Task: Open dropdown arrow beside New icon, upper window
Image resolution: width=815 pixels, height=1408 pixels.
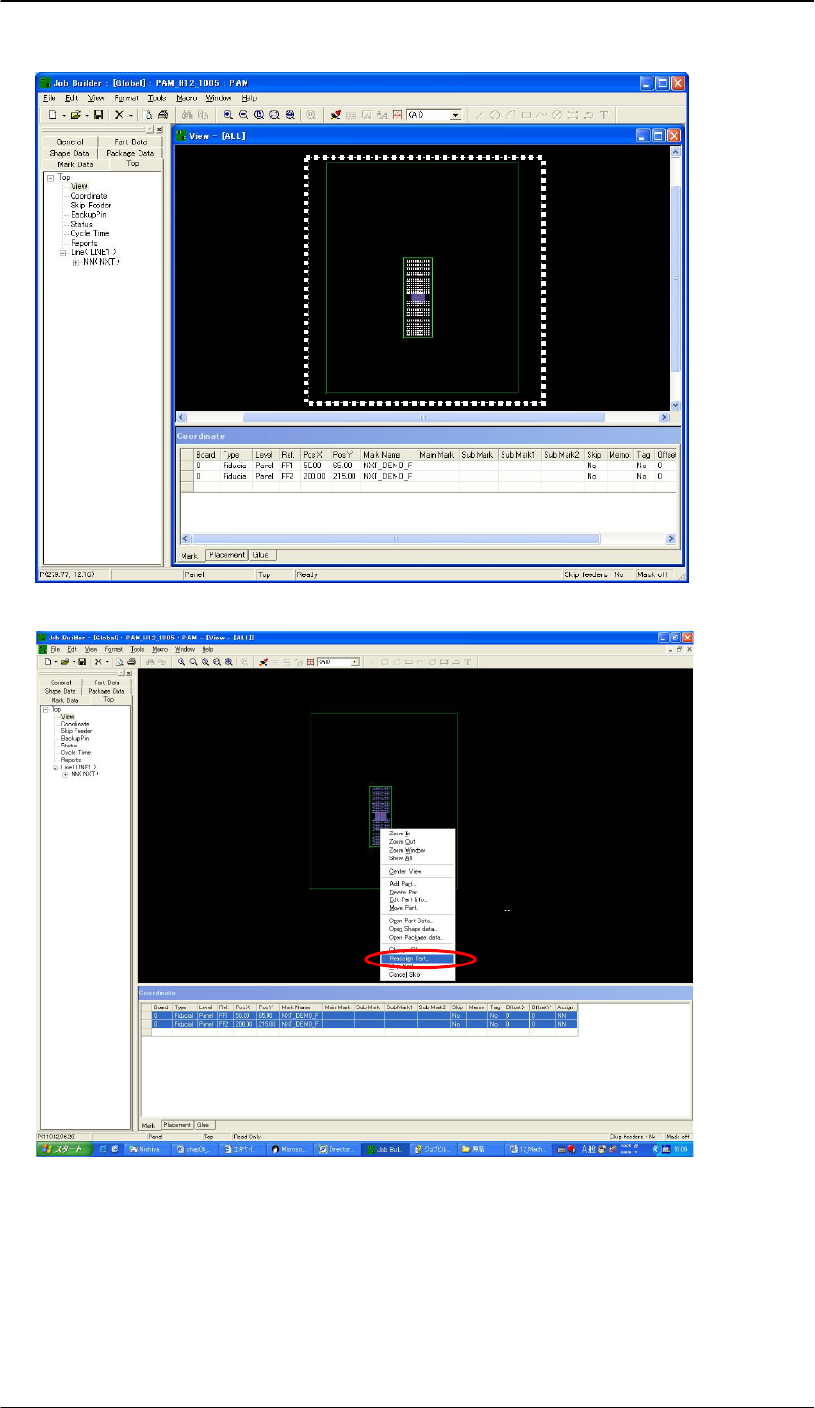Action: [x=63, y=115]
